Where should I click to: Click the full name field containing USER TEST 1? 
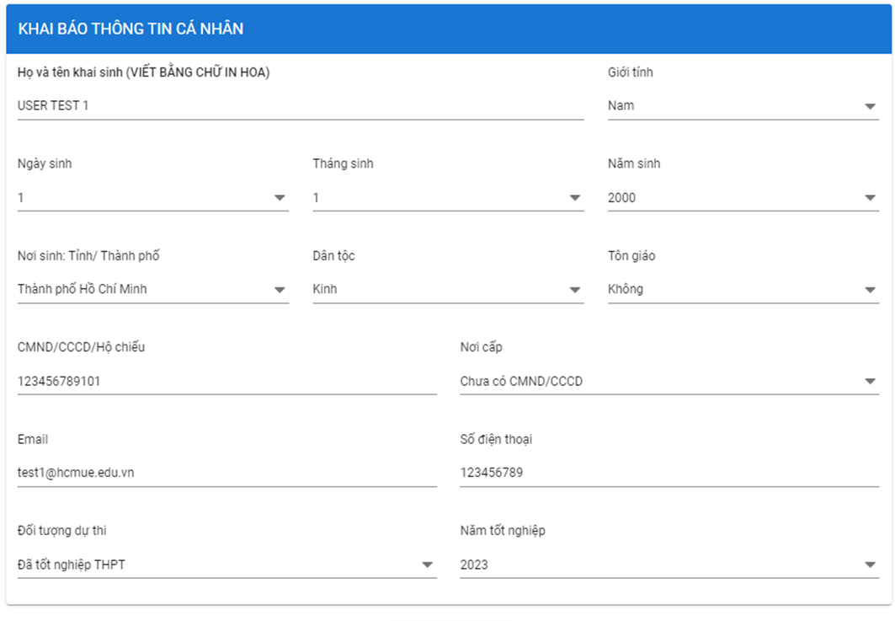(x=300, y=106)
